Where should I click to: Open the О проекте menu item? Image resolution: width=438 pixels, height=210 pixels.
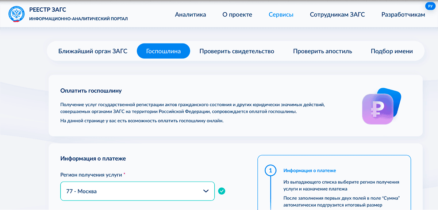pyautogui.click(x=237, y=15)
